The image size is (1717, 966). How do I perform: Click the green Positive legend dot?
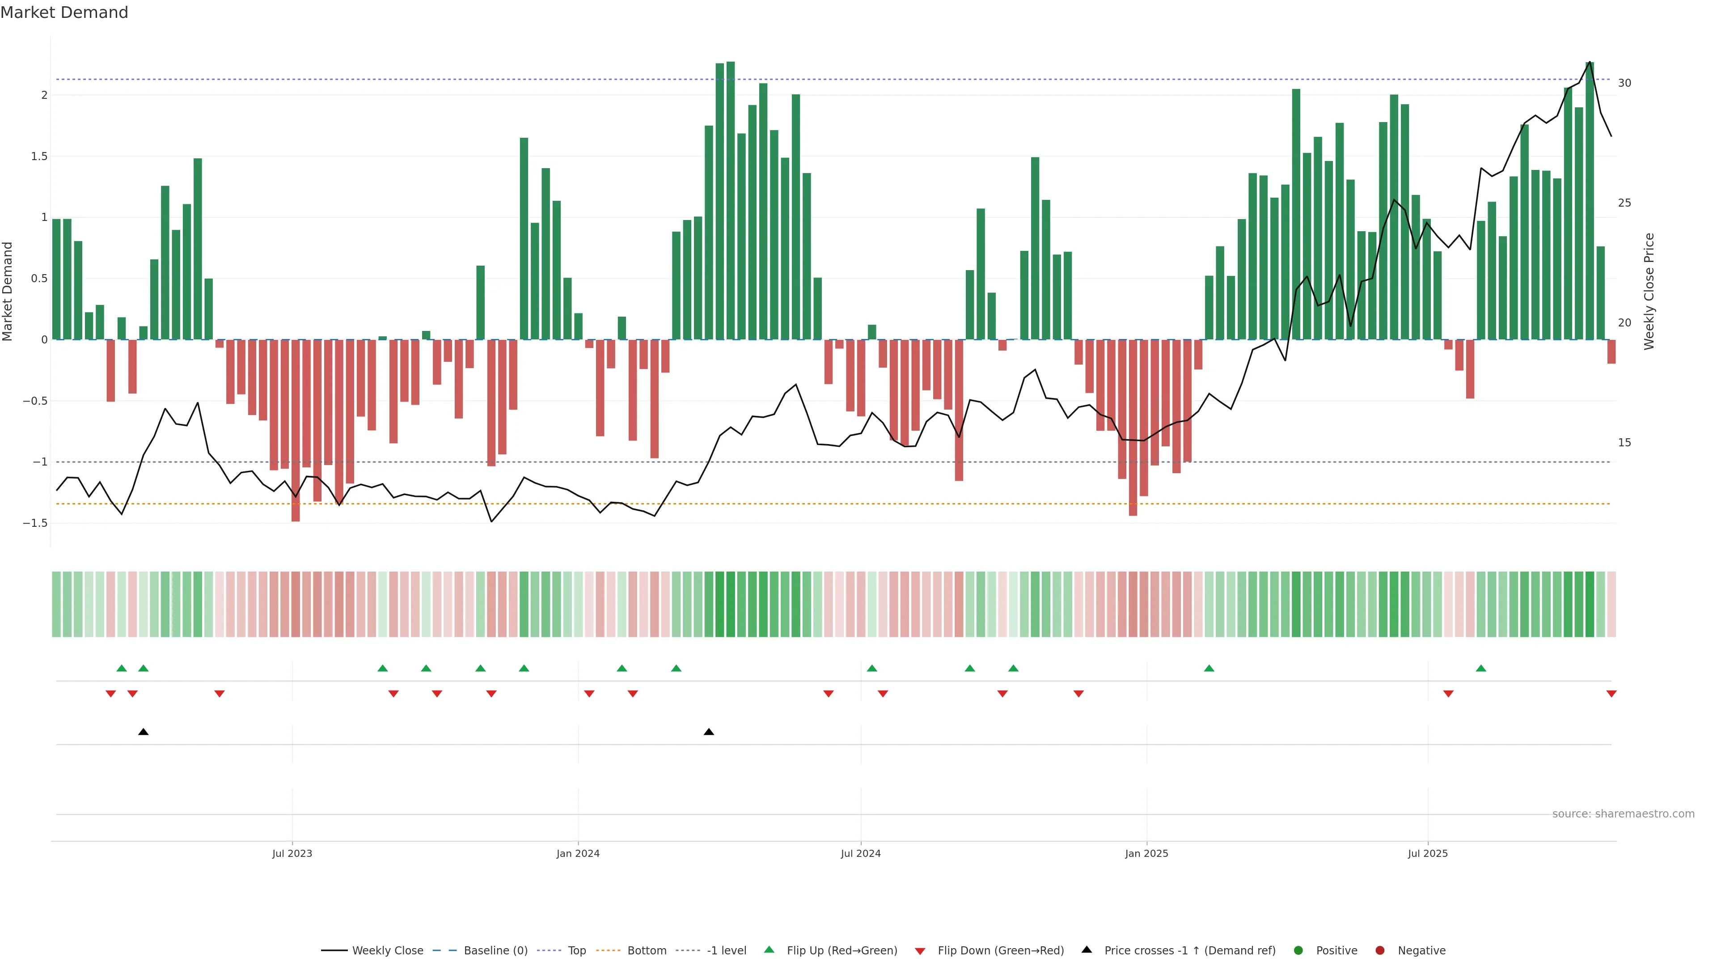tap(1298, 950)
